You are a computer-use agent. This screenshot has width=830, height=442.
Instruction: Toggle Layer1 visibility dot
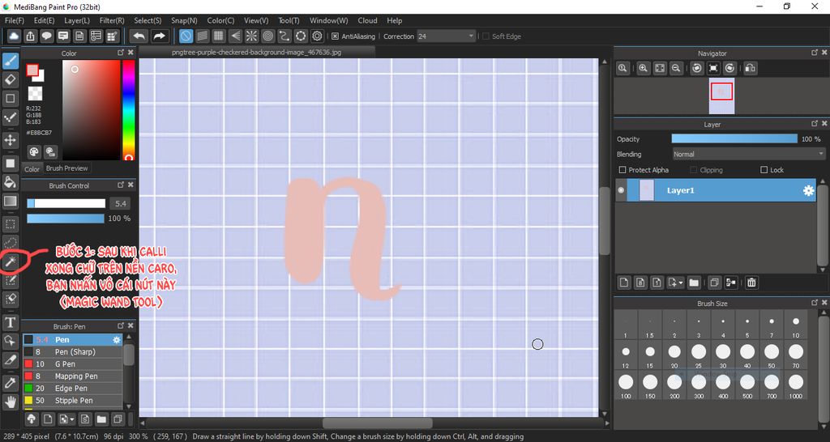(x=621, y=190)
